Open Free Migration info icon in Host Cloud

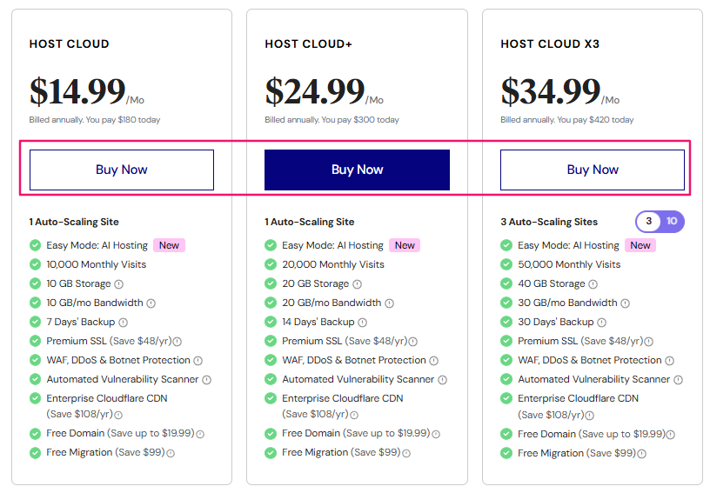[171, 453]
